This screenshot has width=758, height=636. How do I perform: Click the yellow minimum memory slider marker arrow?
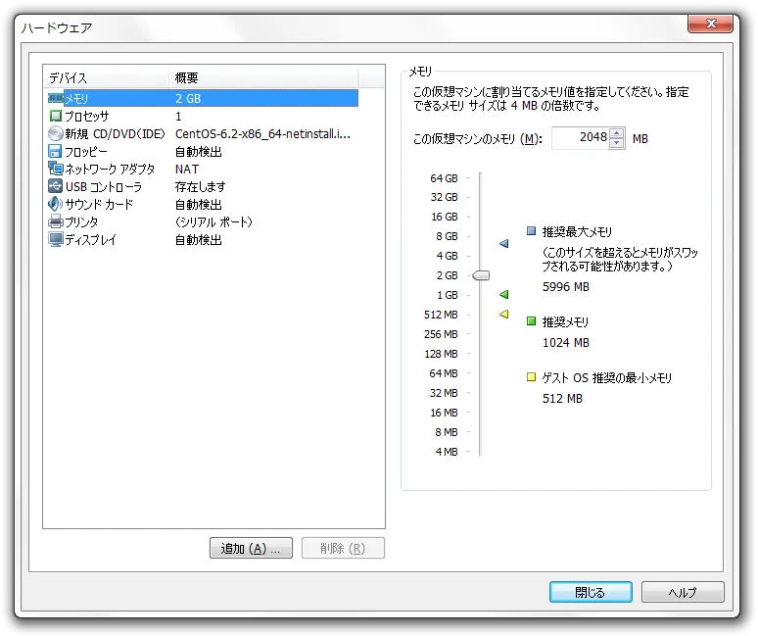[503, 314]
